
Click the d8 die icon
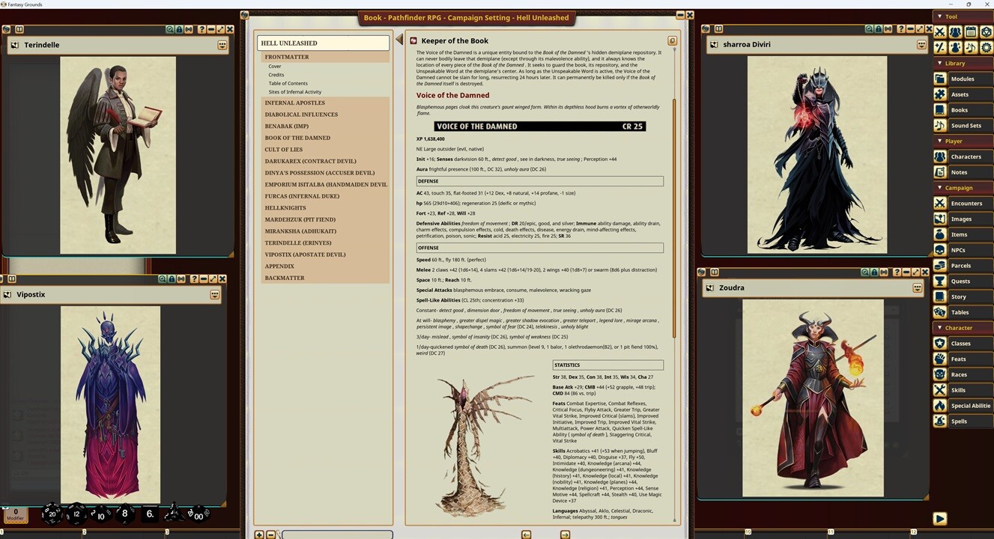pyautogui.click(x=124, y=514)
